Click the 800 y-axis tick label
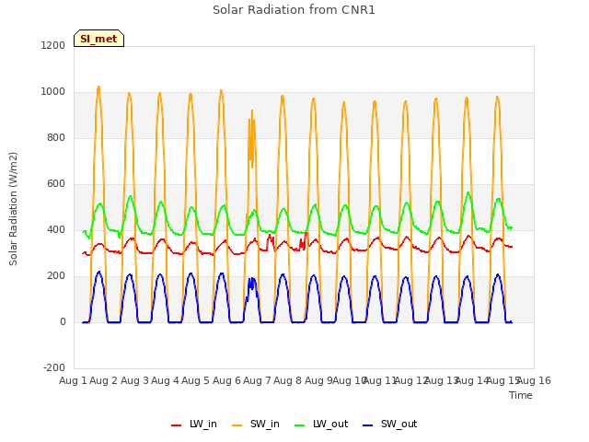Viewport: 589px width, 442px height. [x=56, y=137]
